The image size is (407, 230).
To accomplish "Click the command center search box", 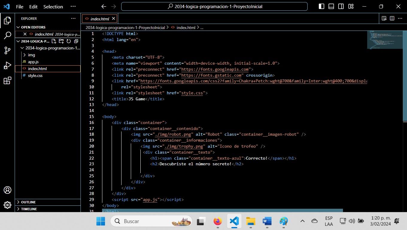I will [x=214, y=6].
